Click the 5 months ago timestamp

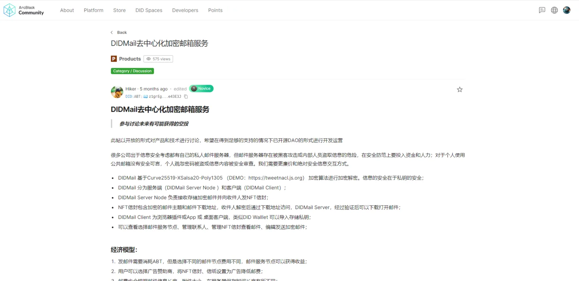154,89
